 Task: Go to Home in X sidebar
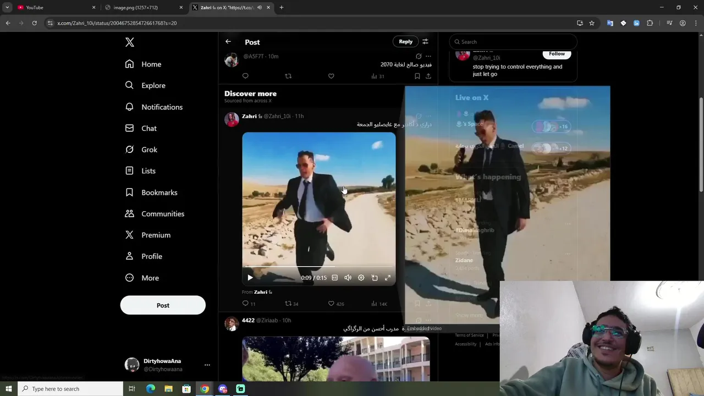[x=143, y=64]
